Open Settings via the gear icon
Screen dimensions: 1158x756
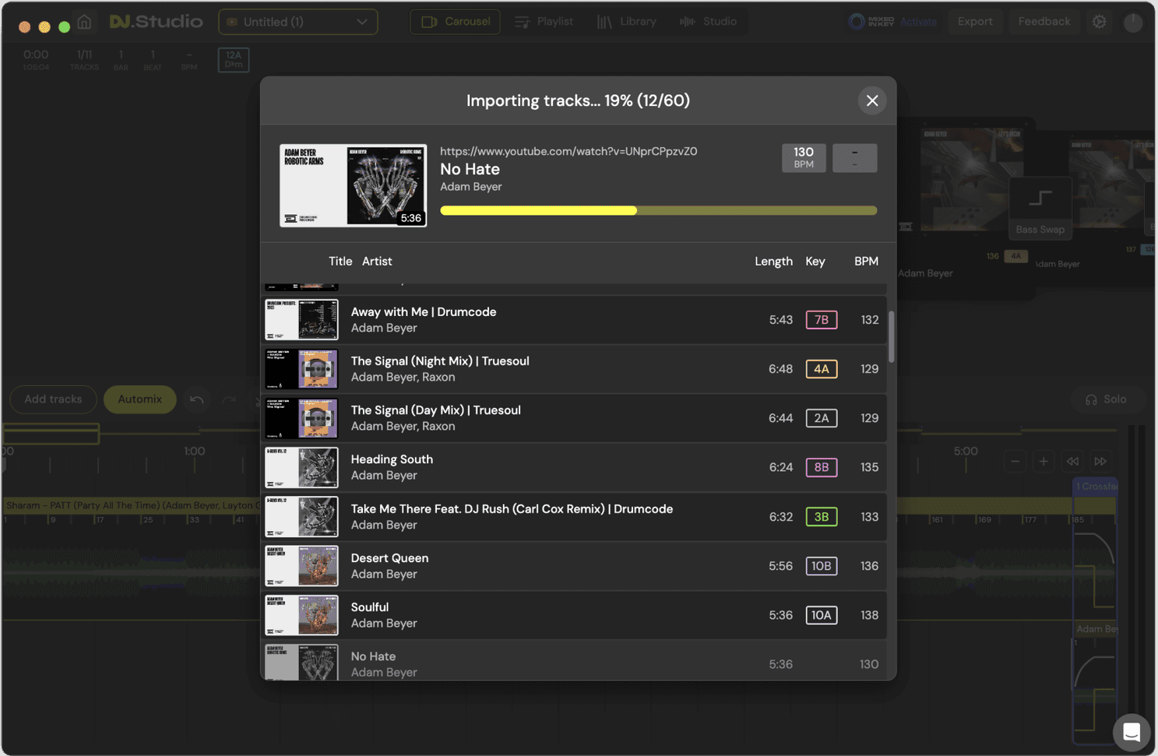pos(1100,21)
